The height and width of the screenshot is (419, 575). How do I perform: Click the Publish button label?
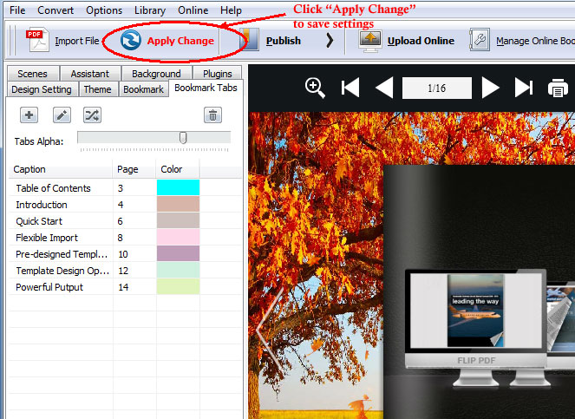click(284, 41)
